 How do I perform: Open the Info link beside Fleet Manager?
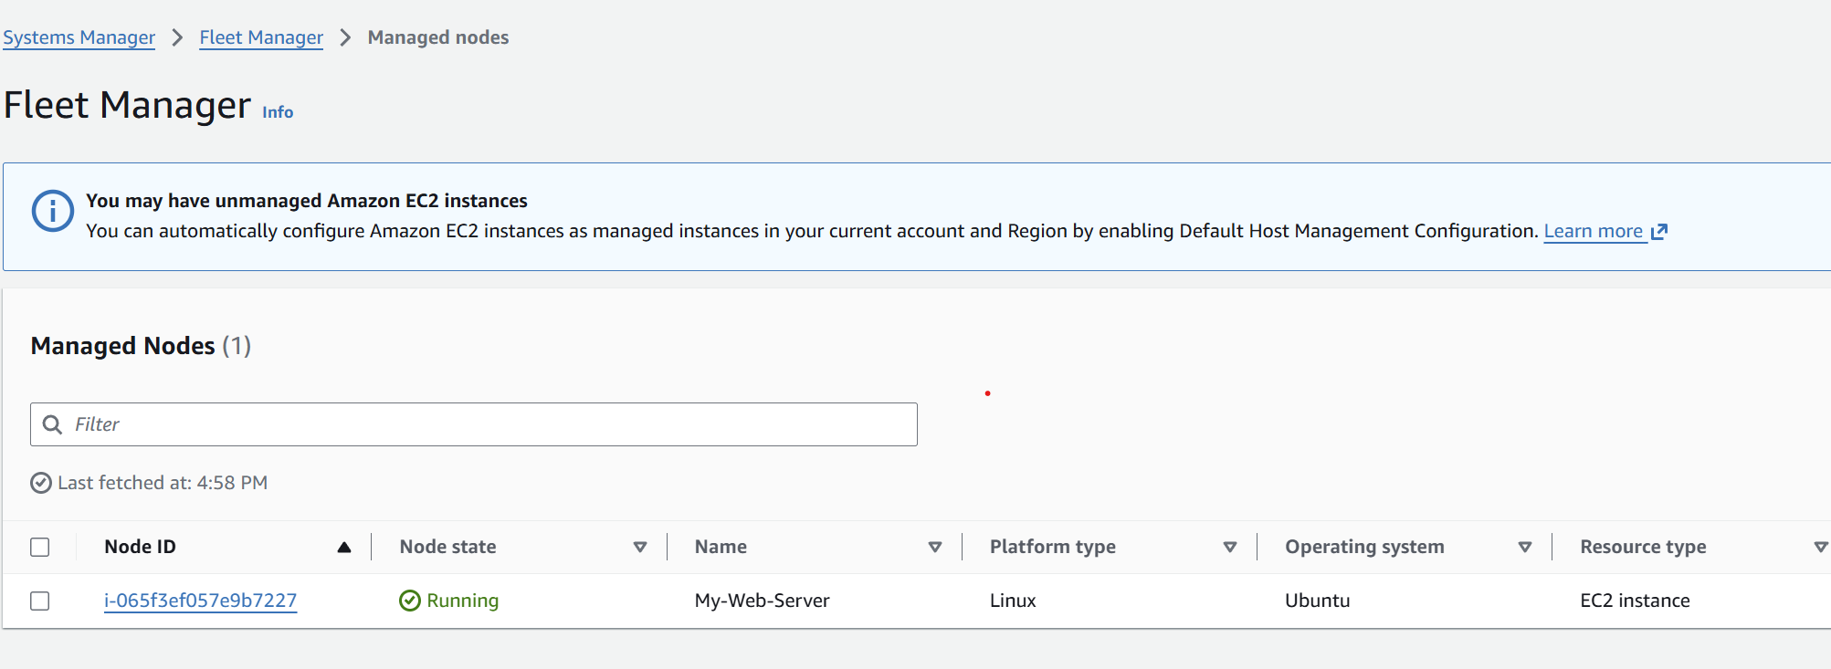tap(278, 112)
